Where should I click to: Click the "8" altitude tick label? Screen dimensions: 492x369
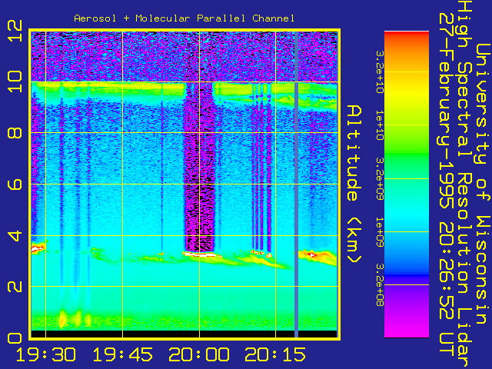pos(15,132)
